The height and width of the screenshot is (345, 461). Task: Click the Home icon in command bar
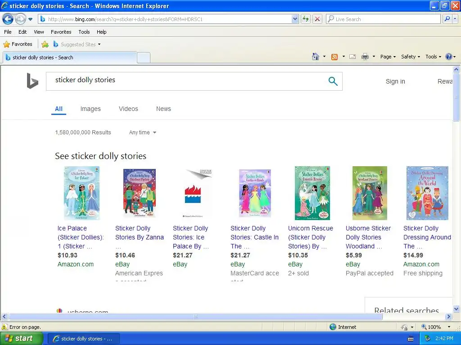pos(316,57)
